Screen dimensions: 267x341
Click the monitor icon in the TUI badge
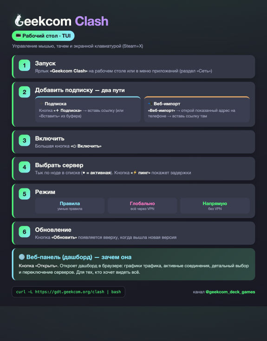click(x=18, y=36)
